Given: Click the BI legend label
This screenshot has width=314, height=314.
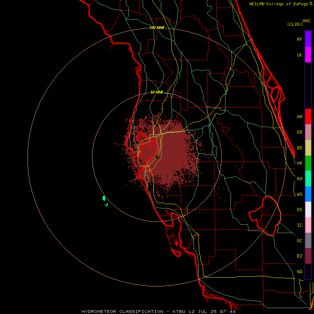Looking at the screenshot, I should coord(299,256).
